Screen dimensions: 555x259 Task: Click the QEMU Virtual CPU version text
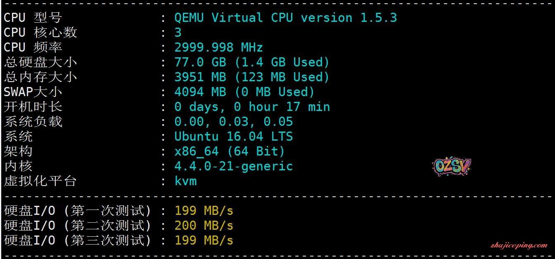285,18
